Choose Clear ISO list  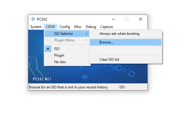point(126,60)
